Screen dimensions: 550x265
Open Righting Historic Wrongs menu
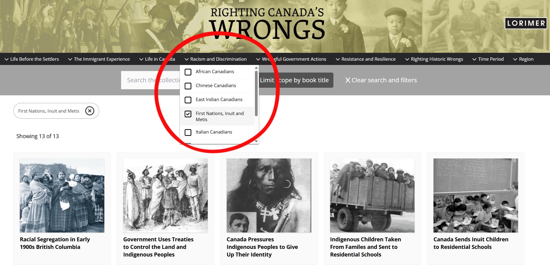point(434,59)
